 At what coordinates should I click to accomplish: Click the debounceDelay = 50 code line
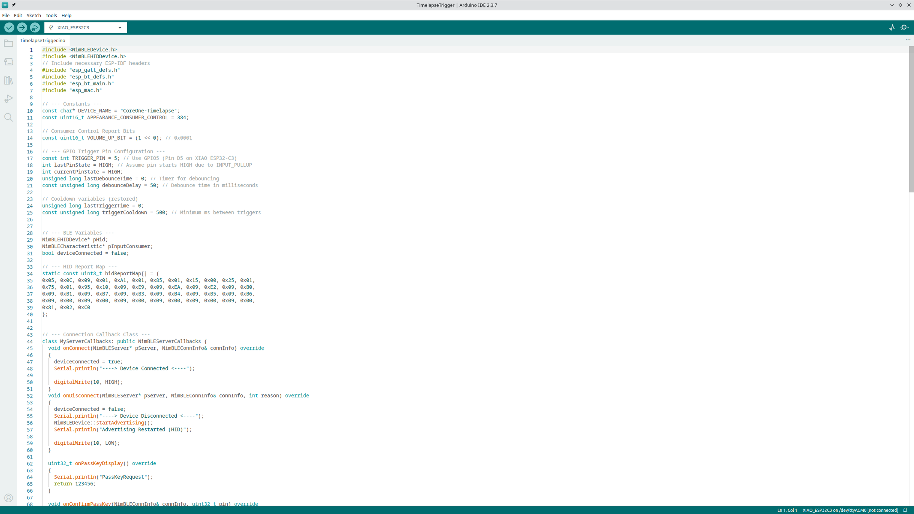click(150, 185)
